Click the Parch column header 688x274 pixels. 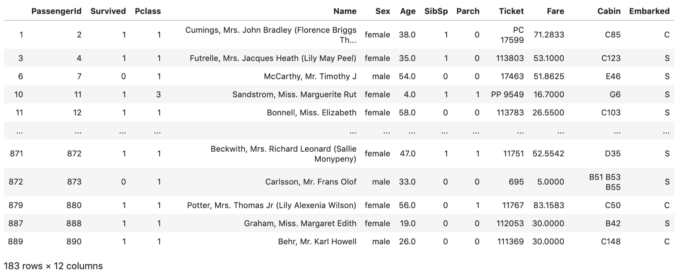pyautogui.click(x=468, y=11)
